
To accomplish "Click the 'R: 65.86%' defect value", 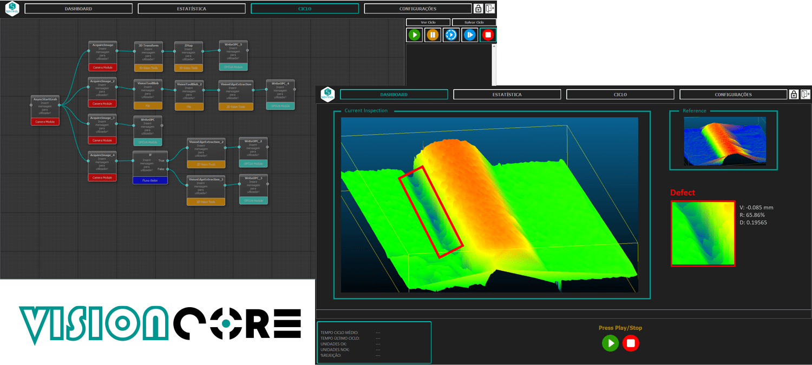I will [x=753, y=215].
